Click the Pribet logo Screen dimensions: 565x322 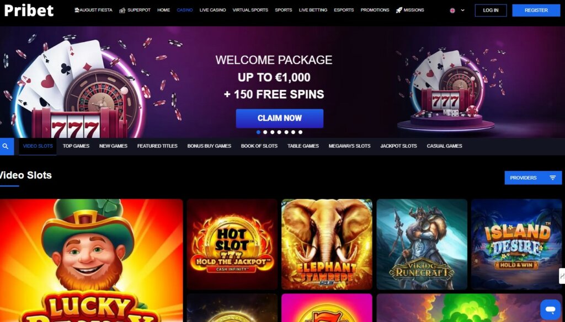click(29, 10)
